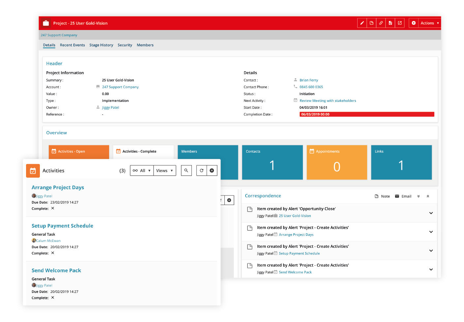Expand correspondence item linked to Send Welcome Pack
The height and width of the screenshot is (322, 464).
click(431, 269)
